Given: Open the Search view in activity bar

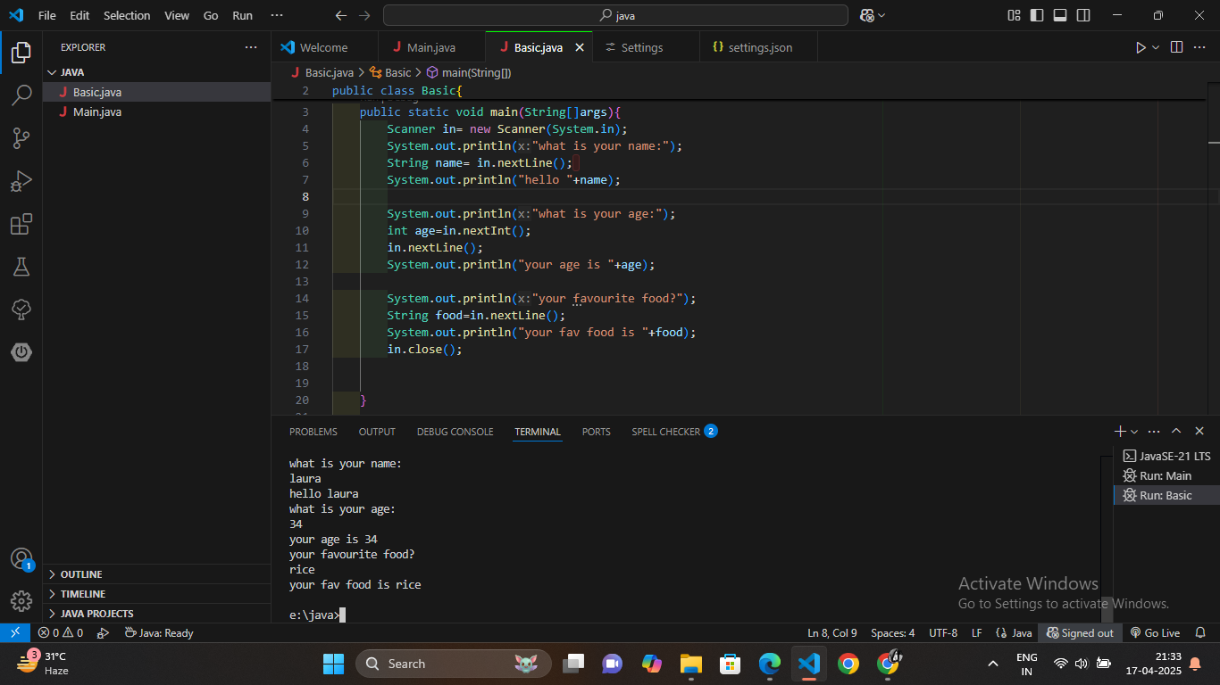Looking at the screenshot, I should point(21,95).
